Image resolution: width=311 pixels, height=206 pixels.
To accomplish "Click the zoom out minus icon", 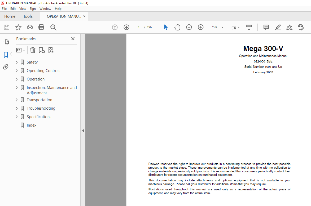I will [189, 27].
